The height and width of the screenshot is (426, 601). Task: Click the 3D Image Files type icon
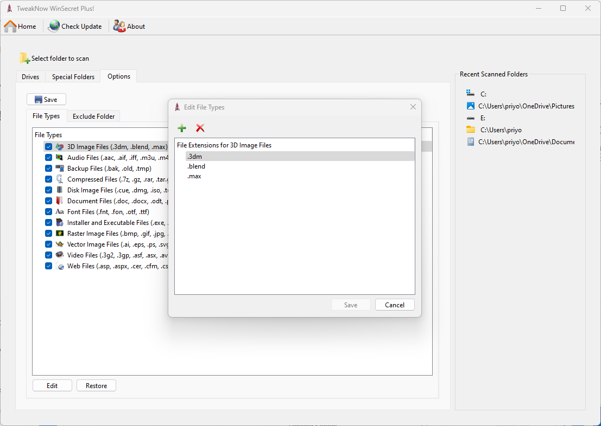59,146
